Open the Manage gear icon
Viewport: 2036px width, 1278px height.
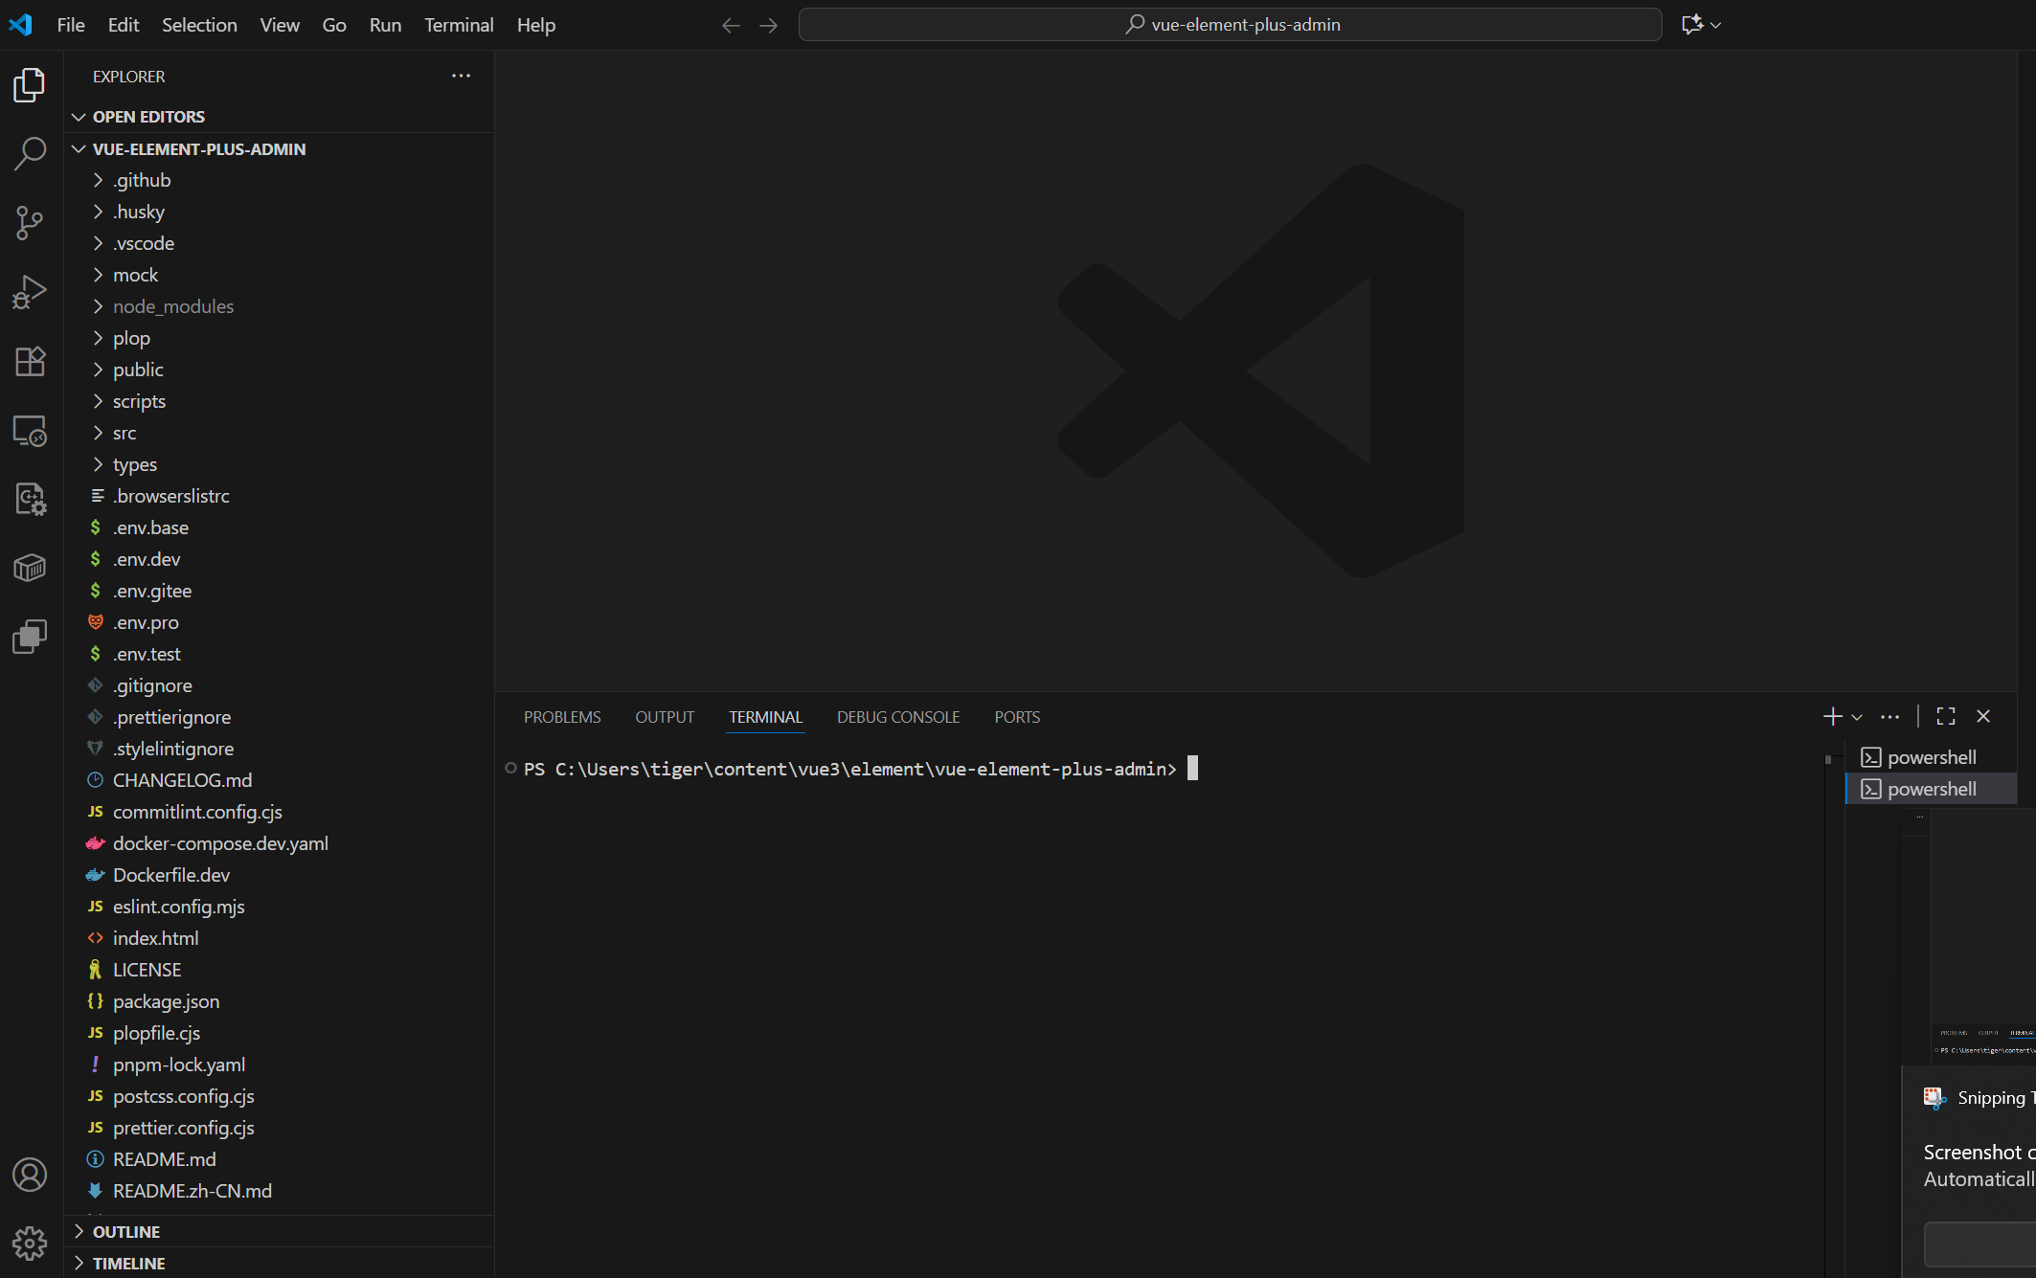[x=30, y=1244]
